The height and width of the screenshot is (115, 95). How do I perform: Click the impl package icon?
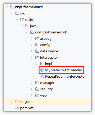coord(42,64)
